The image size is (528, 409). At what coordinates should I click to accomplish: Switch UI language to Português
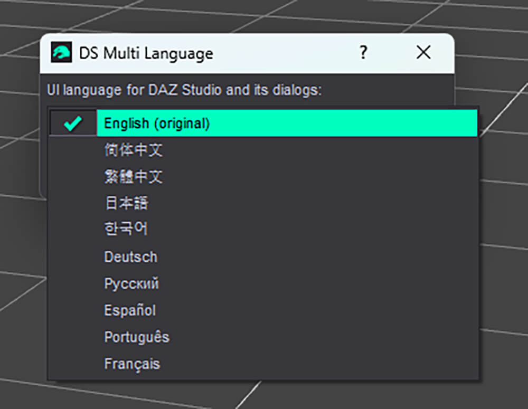[263, 337]
